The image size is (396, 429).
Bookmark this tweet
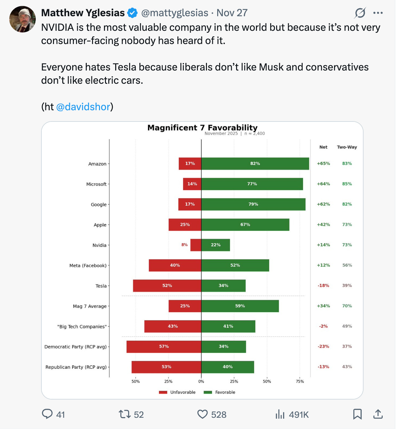pyautogui.click(x=357, y=414)
